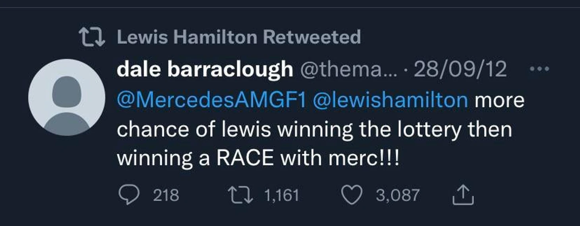
Task: Open the @MercedesAMGF1 mention
Action: tap(211, 100)
